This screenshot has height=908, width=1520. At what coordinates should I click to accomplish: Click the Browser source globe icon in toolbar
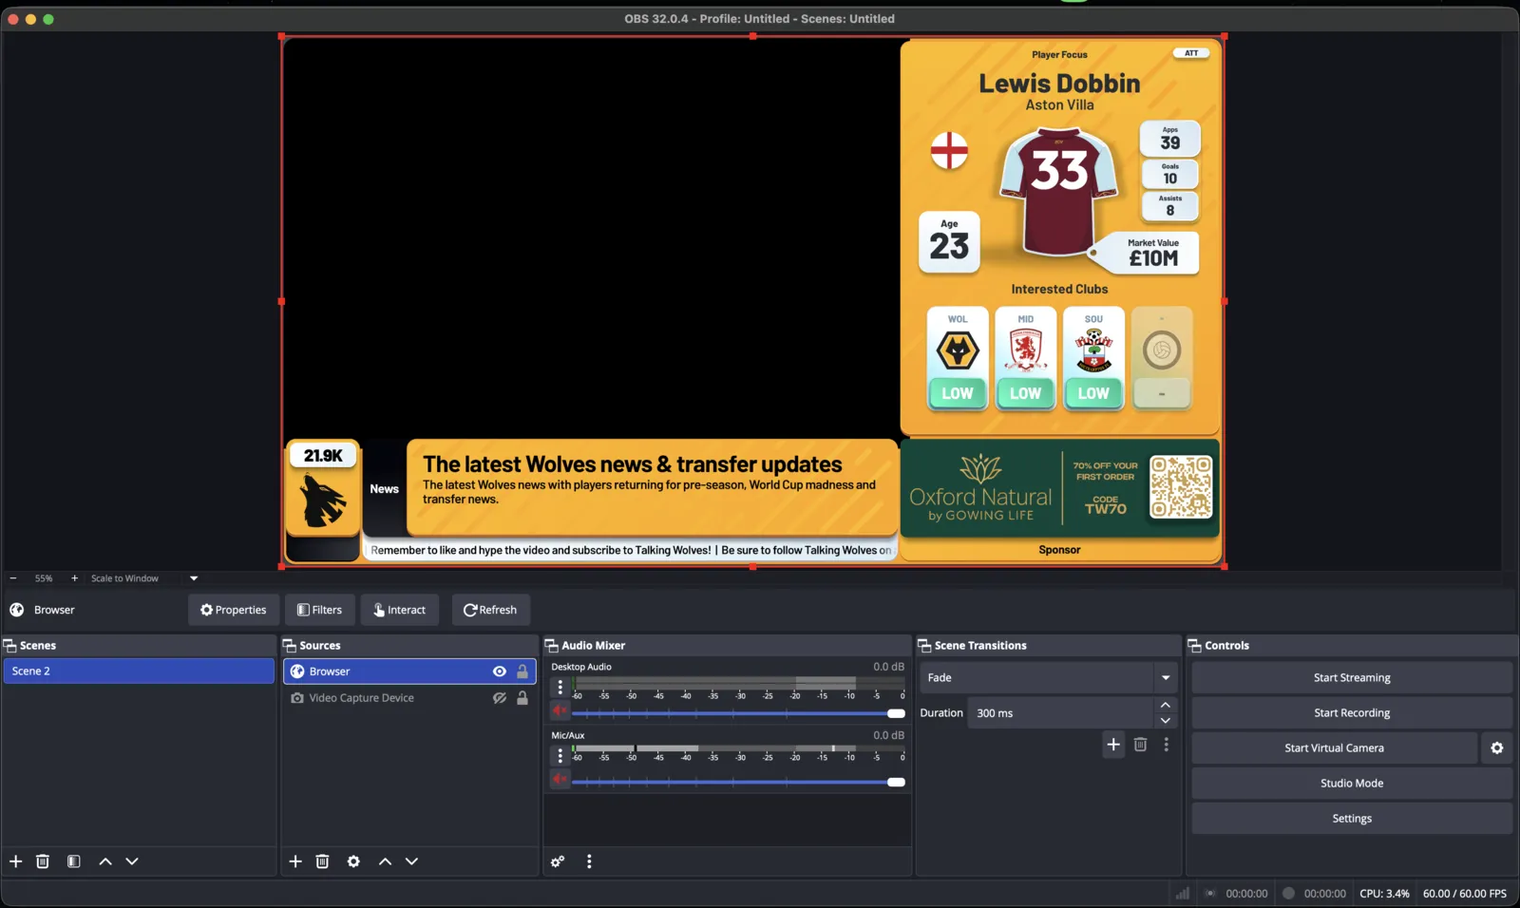click(x=17, y=610)
